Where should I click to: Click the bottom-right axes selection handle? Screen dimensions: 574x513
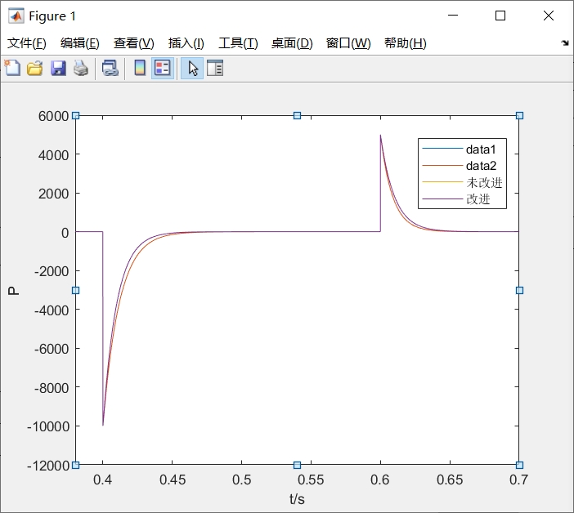coord(519,465)
